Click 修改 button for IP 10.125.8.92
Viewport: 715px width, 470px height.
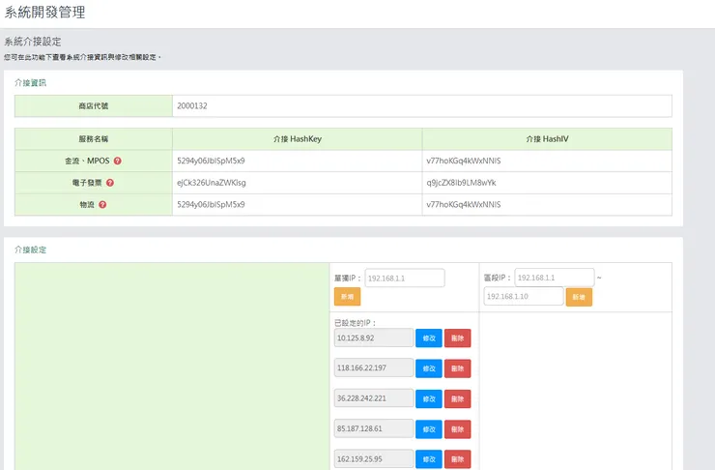pos(429,338)
